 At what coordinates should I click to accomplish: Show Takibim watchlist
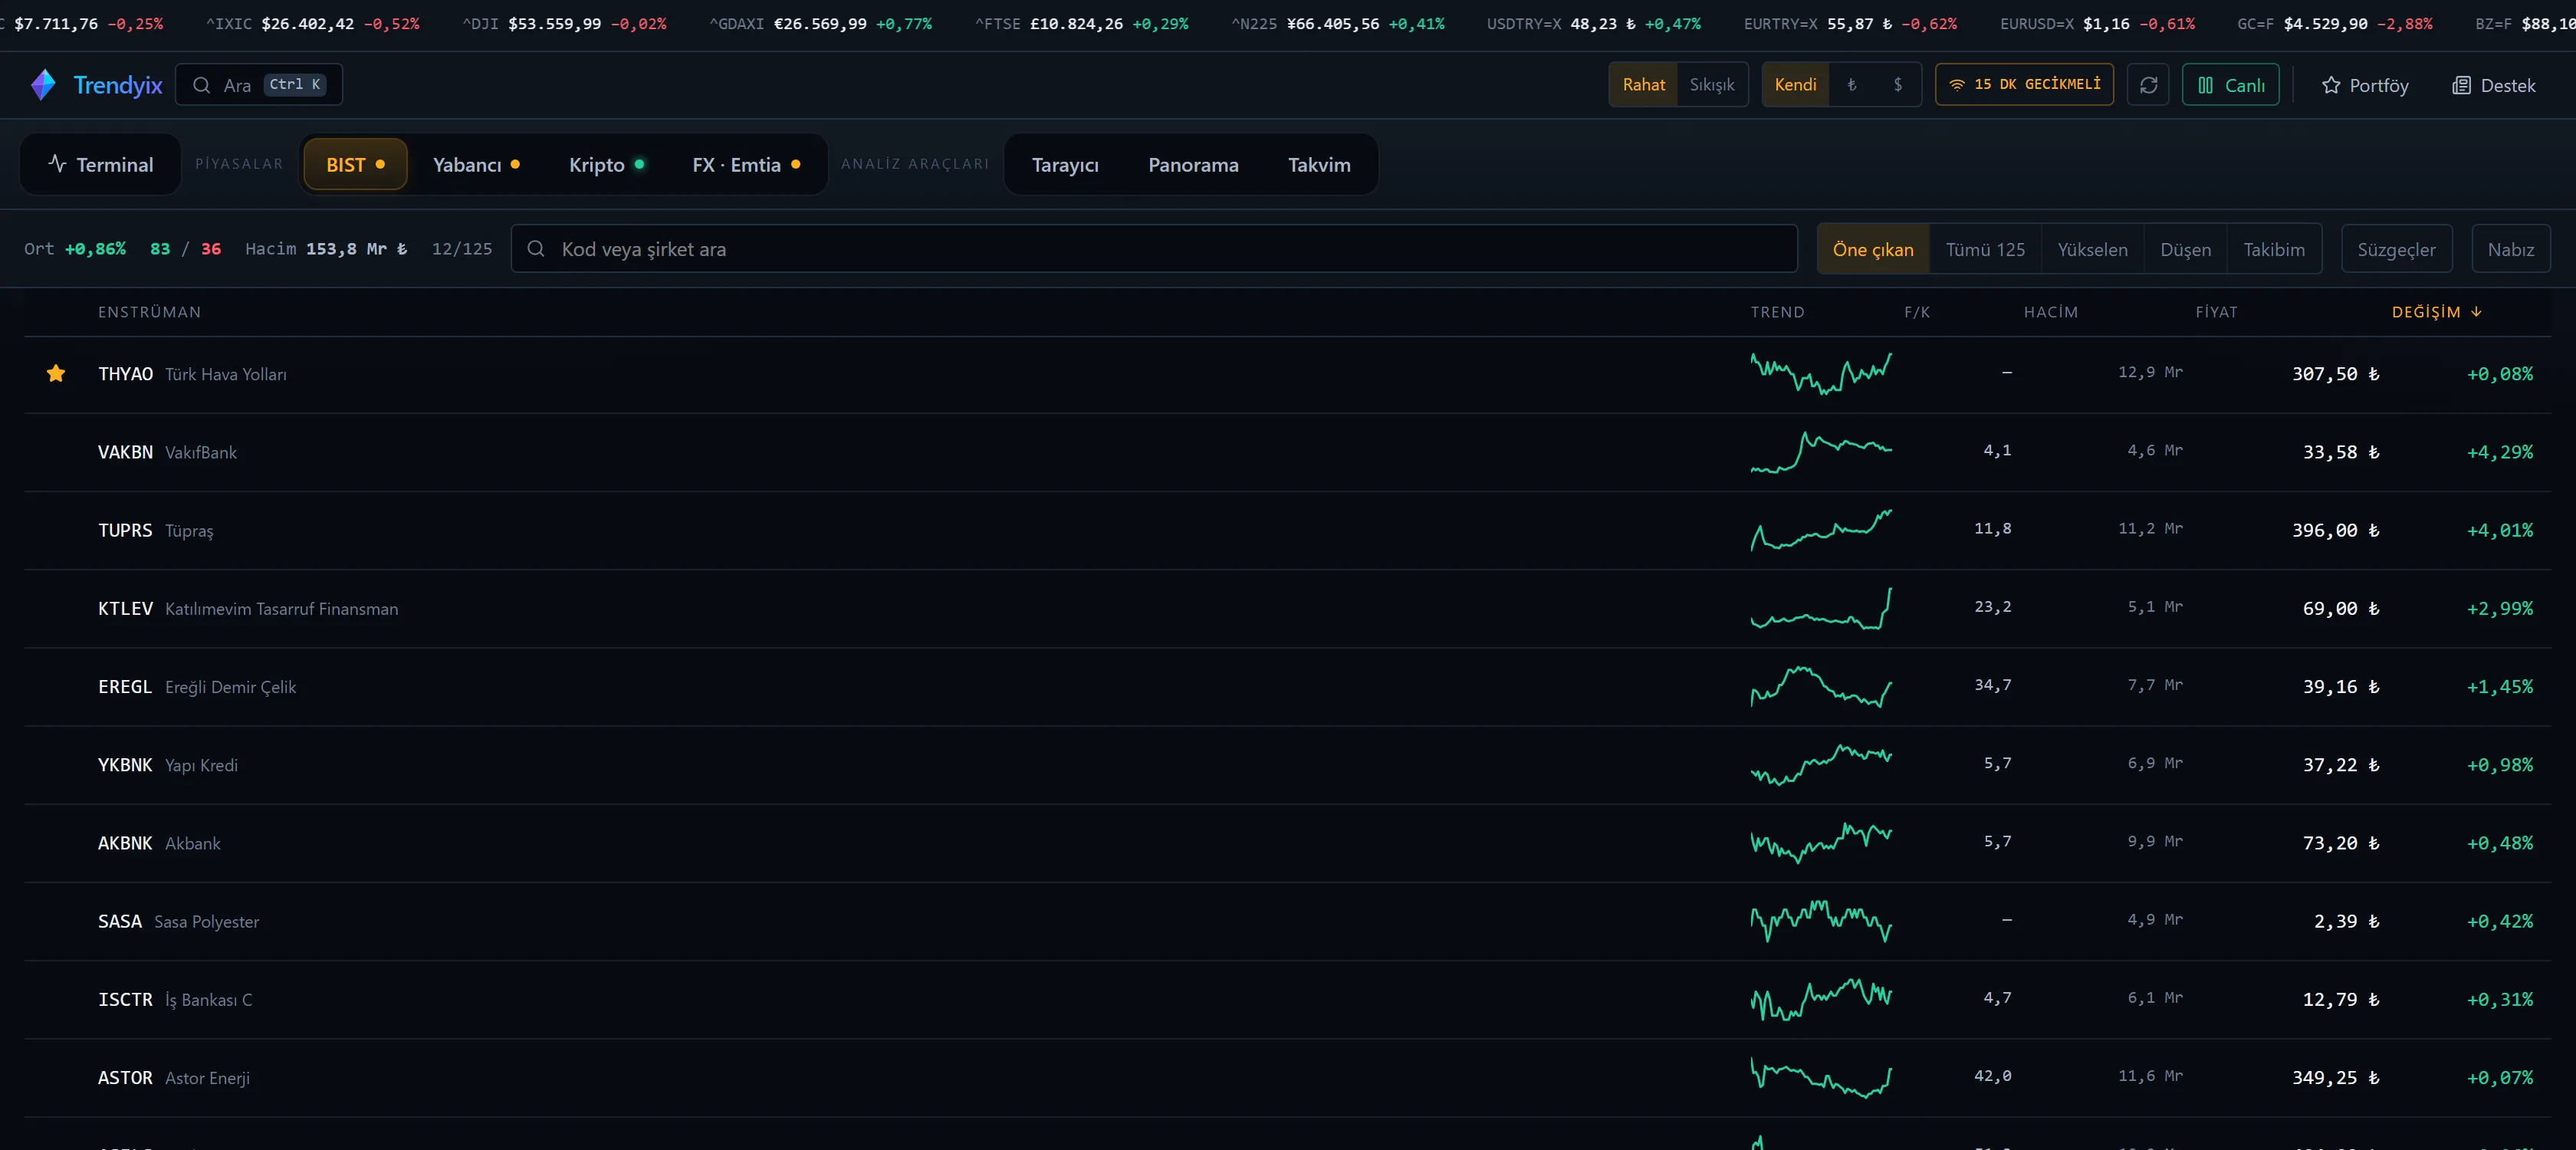[x=2274, y=249]
